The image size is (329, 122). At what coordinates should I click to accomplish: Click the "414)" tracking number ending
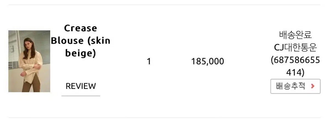pyautogui.click(x=295, y=72)
